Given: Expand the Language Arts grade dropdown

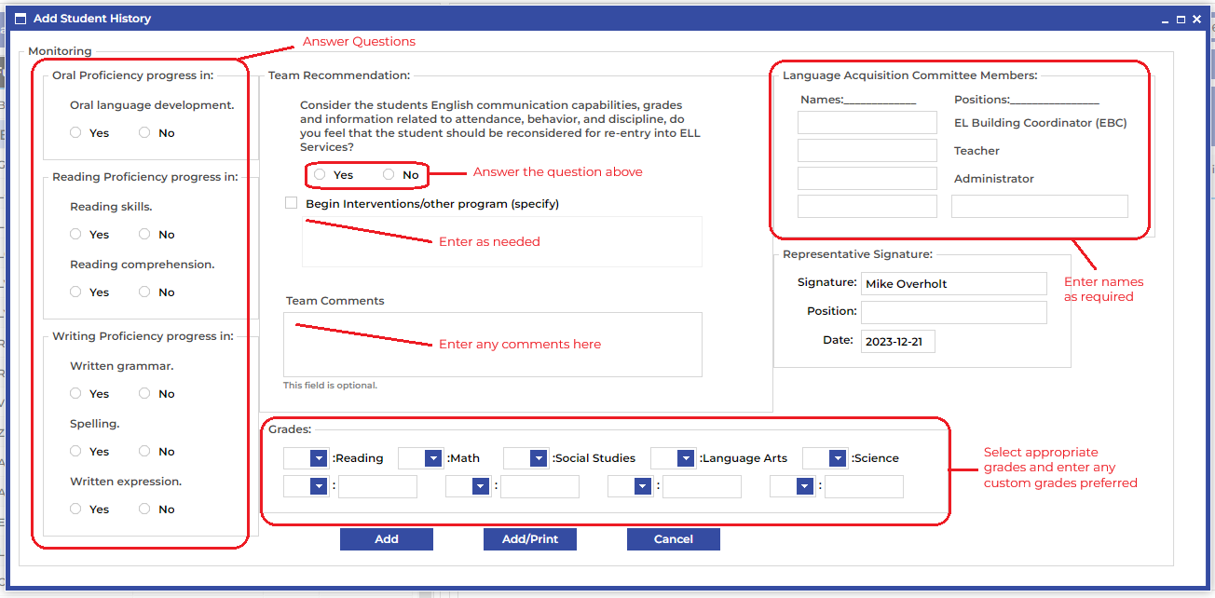Looking at the screenshot, I should click(x=686, y=458).
